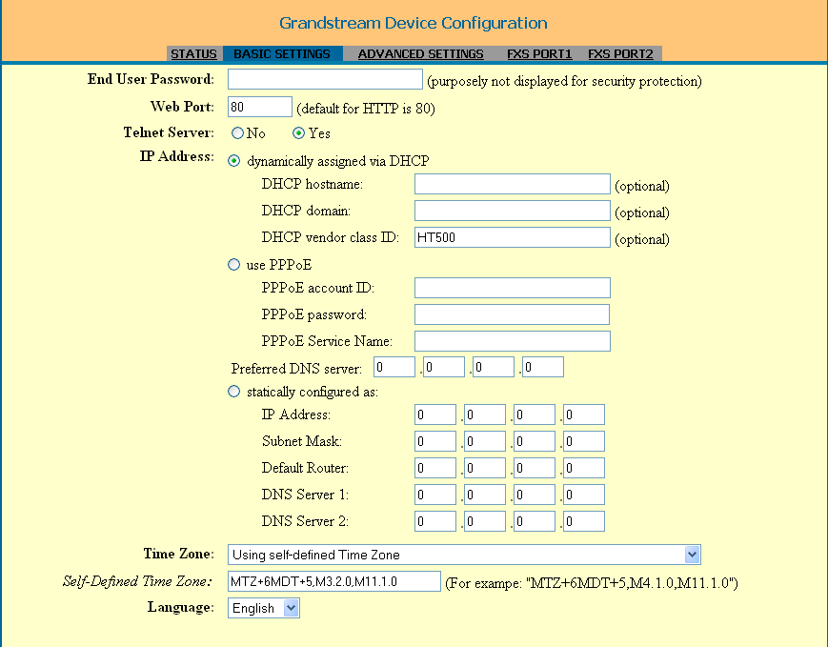Click the 'Telnet Server:' label
This screenshot has height=647, width=828.
(169, 132)
